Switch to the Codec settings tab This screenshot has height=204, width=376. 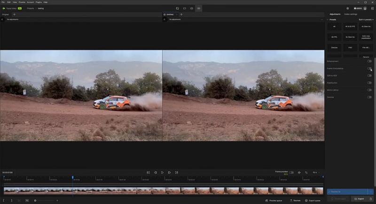point(351,14)
